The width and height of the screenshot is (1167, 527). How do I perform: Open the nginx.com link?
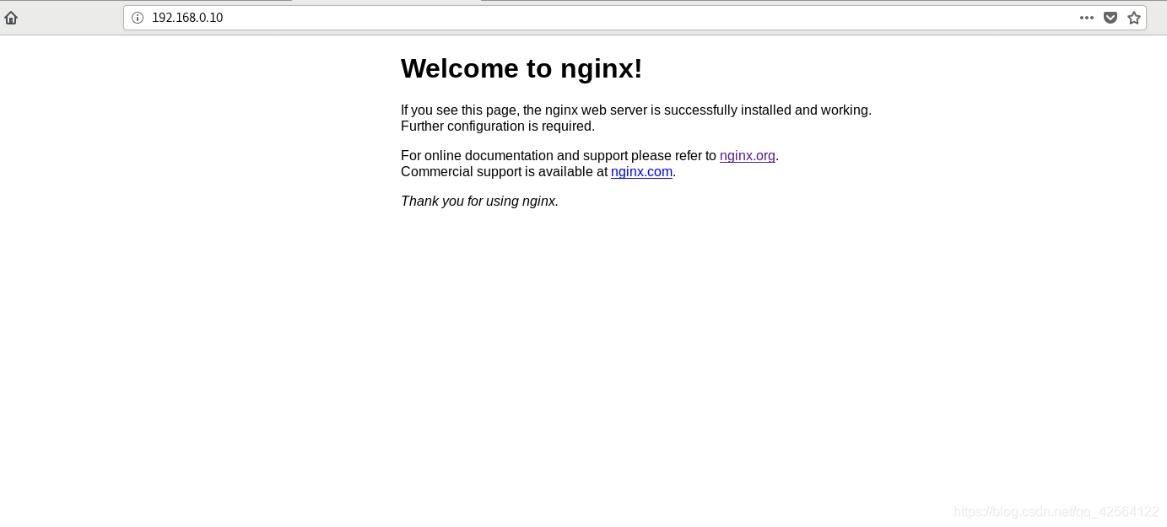(641, 172)
